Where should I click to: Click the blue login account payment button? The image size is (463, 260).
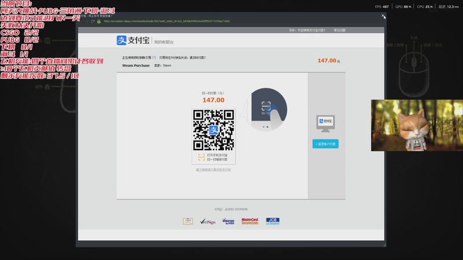click(325, 144)
